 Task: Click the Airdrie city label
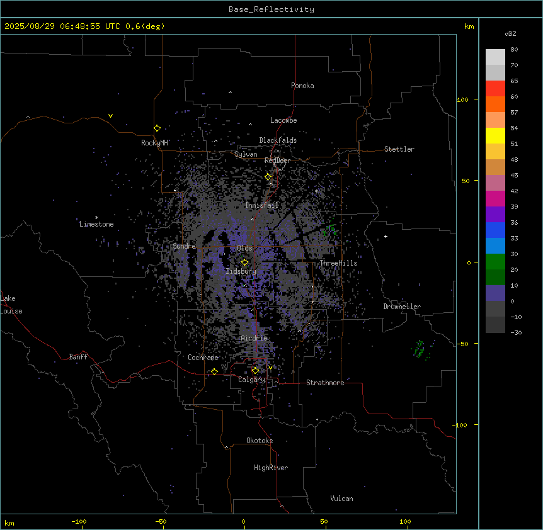254,338
